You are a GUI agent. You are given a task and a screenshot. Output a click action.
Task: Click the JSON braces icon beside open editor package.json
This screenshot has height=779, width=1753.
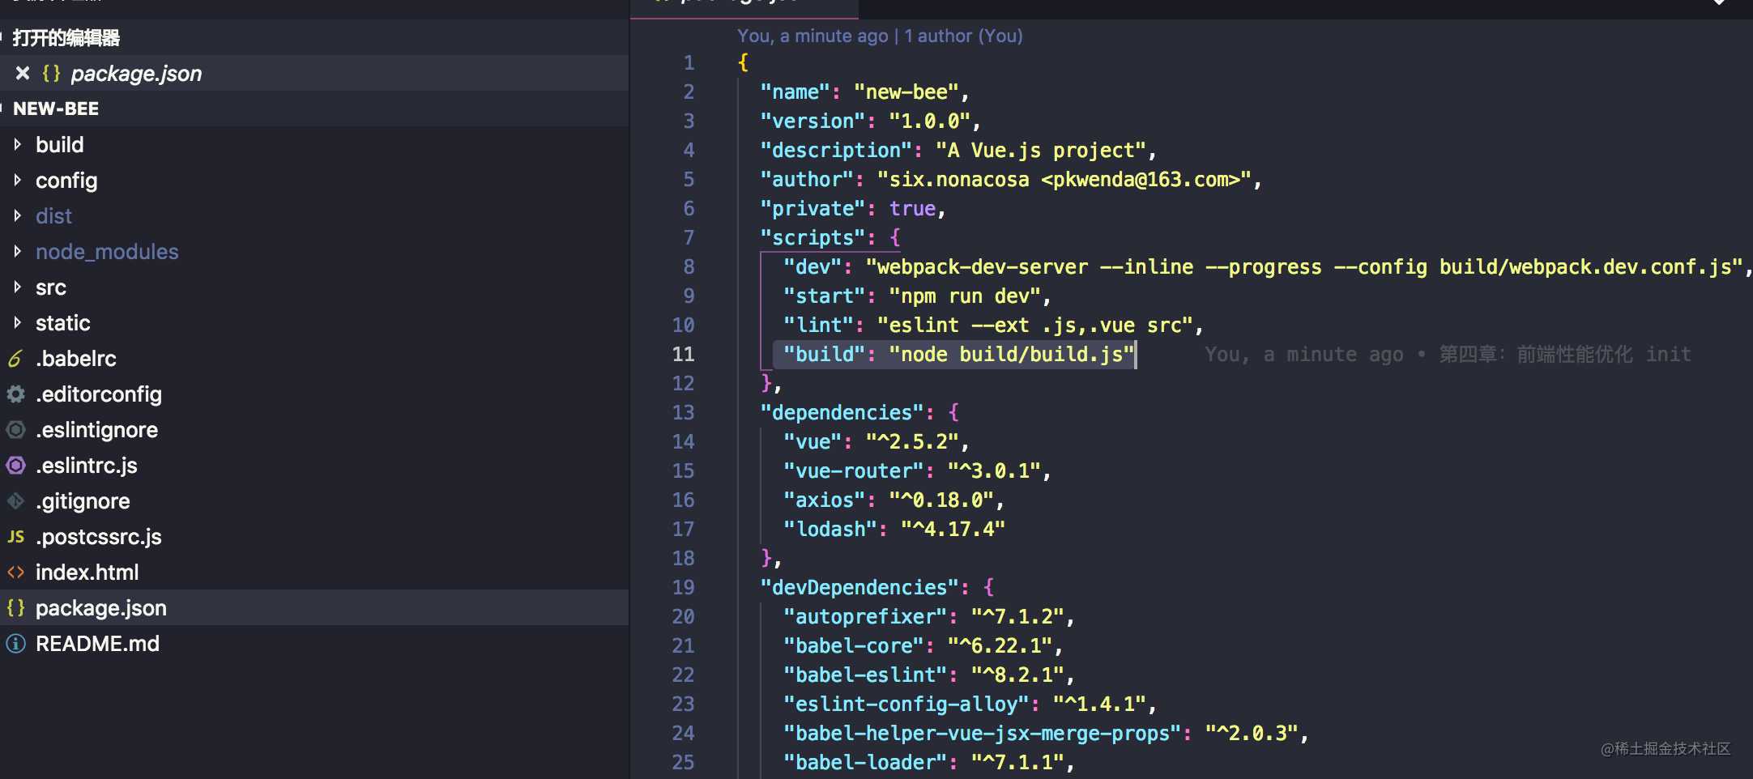click(x=51, y=73)
